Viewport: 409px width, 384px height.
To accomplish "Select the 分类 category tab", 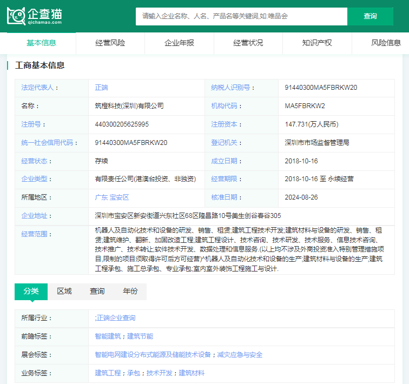I will click(31, 291).
